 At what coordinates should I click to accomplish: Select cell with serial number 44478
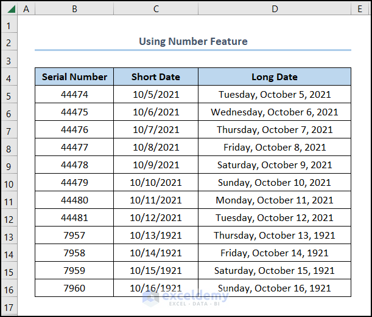tap(74, 165)
